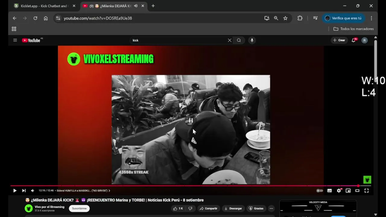The image size is (386, 217).
Task: Enable theater mode view
Action: pyautogui.click(x=357, y=190)
